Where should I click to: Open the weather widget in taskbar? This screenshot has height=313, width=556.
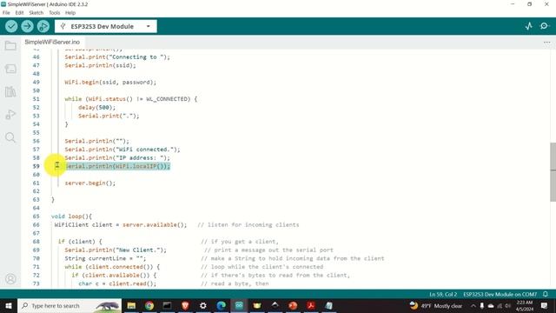point(436,305)
